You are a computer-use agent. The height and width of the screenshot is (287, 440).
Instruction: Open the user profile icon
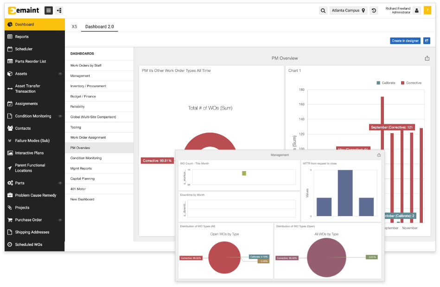417,11
